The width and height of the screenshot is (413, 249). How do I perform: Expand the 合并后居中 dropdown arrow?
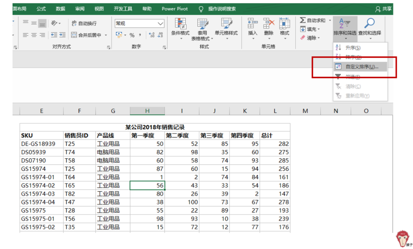click(x=106, y=35)
